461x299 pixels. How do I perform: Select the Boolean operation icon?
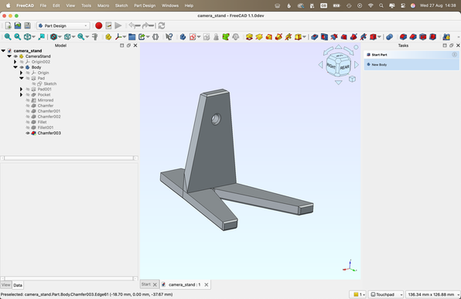tap(390, 37)
